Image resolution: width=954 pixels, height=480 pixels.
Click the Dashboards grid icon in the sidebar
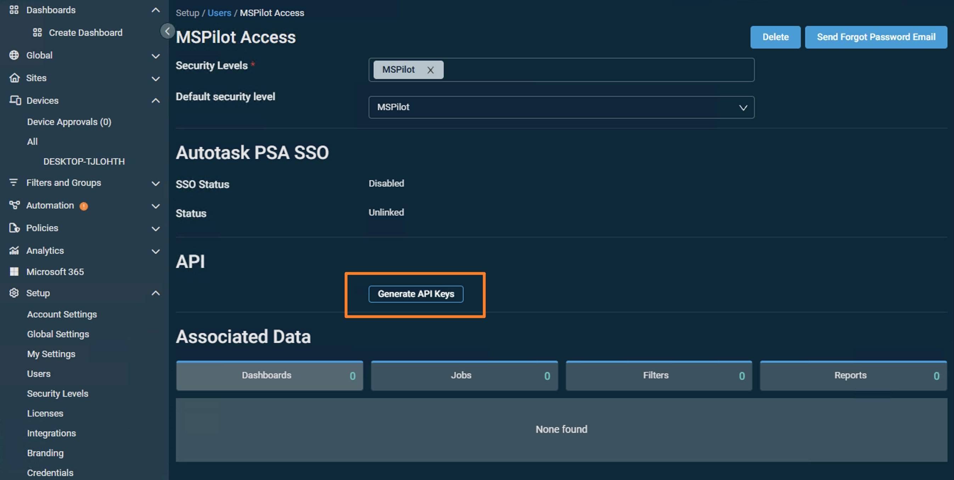pyautogui.click(x=14, y=10)
